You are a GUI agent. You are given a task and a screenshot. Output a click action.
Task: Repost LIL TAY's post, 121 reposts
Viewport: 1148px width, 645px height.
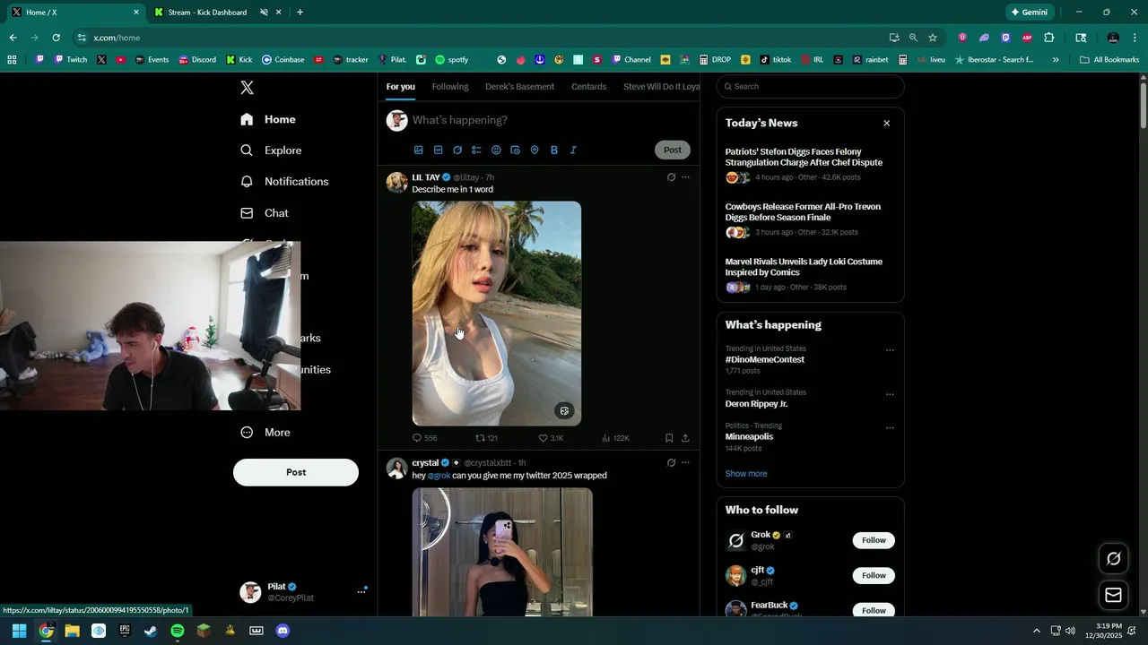(486, 438)
